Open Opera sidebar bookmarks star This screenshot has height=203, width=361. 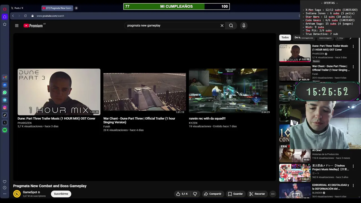[x=5, y=24]
